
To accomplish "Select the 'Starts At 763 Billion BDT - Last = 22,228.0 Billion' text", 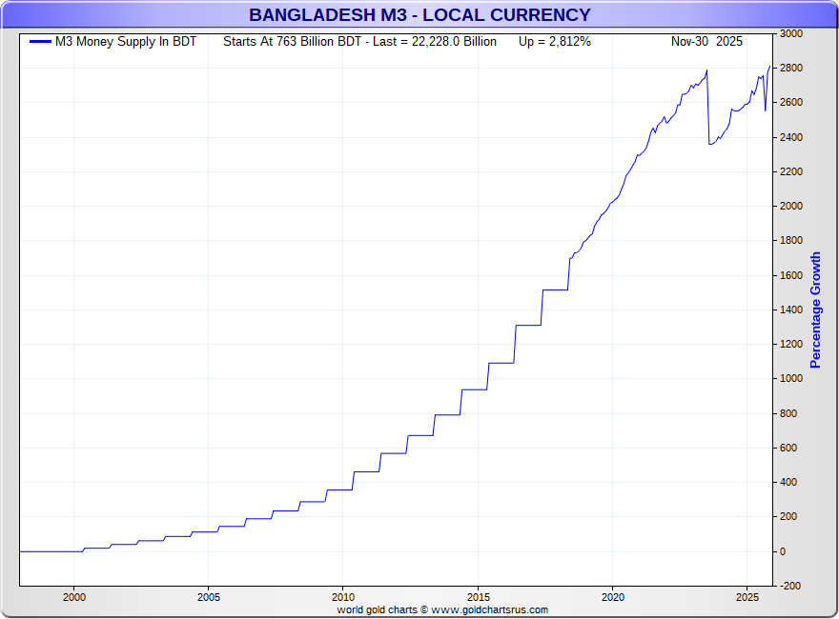I will point(359,42).
